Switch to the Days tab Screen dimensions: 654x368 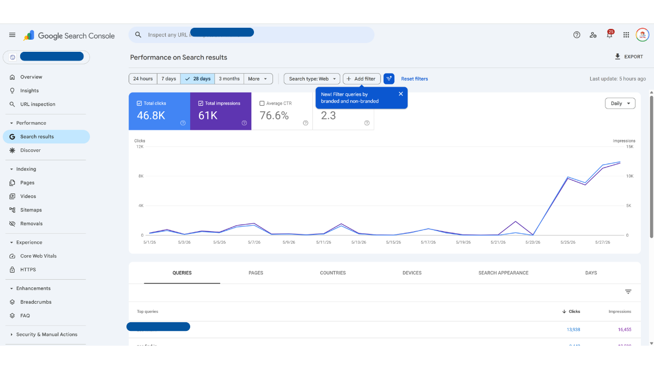(x=591, y=273)
